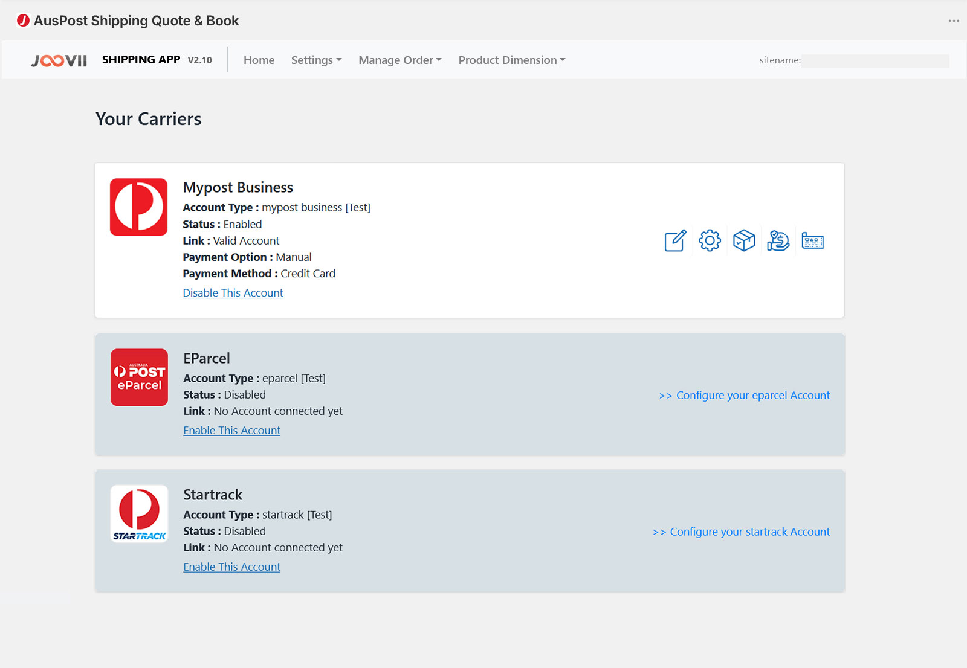Open the three-dot more options menu
This screenshot has width=967, height=668.
coord(954,21)
